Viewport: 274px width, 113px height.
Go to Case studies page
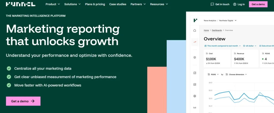pos(118,4)
